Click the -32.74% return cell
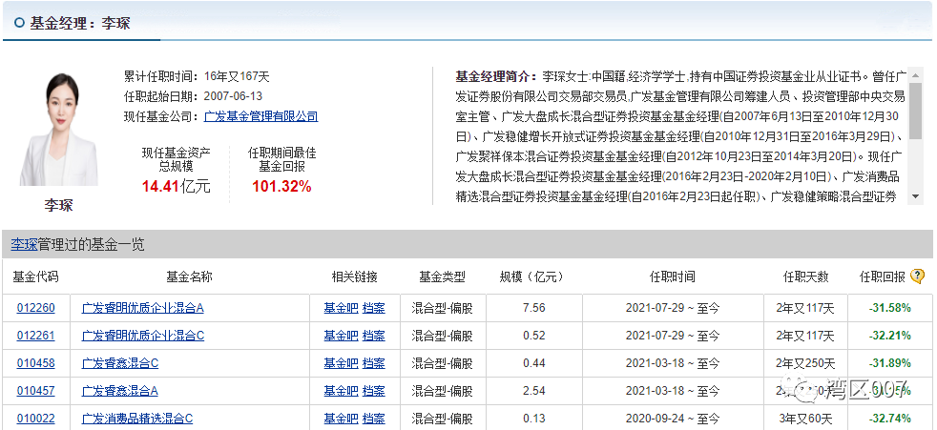This screenshot has height=430, width=937. [890, 418]
